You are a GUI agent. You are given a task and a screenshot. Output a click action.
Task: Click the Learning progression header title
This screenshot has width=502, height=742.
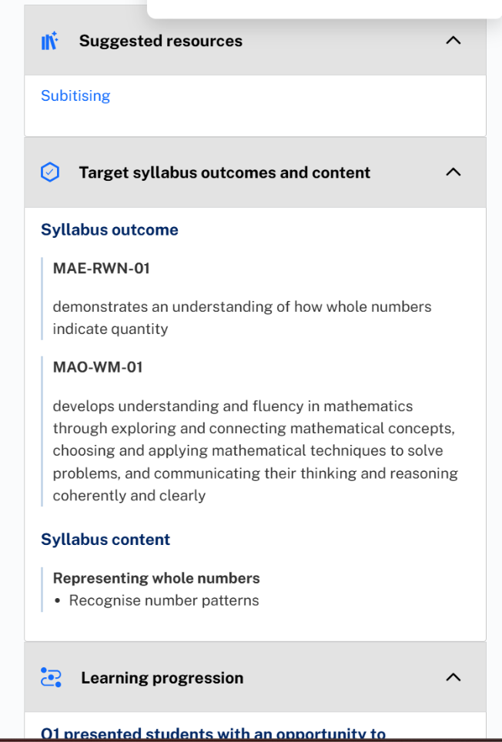coord(162,677)
